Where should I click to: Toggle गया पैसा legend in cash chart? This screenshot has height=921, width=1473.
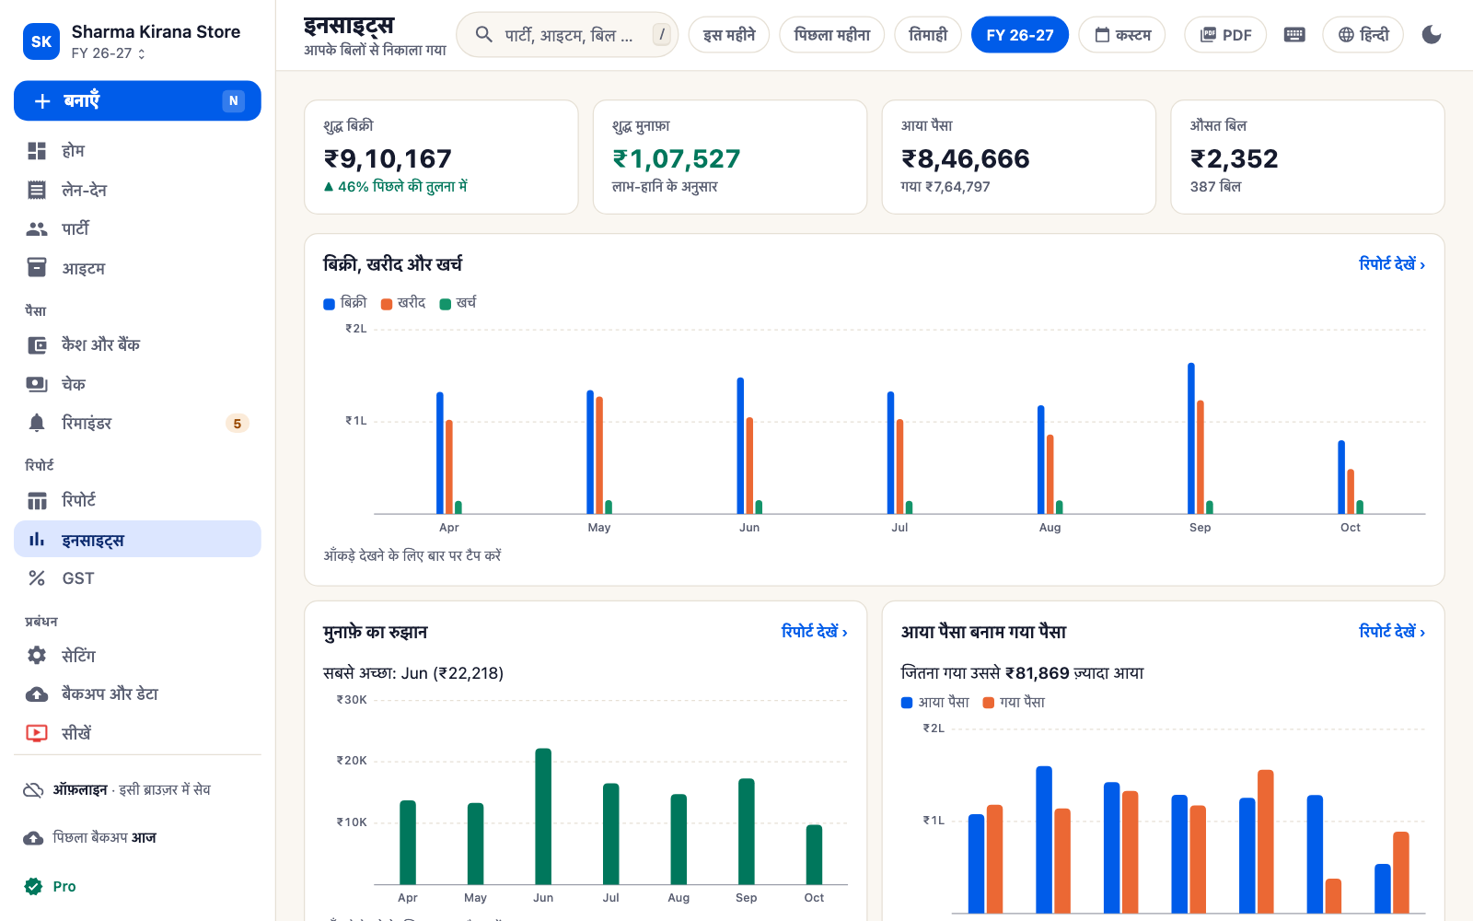(x=1014, y=703)
